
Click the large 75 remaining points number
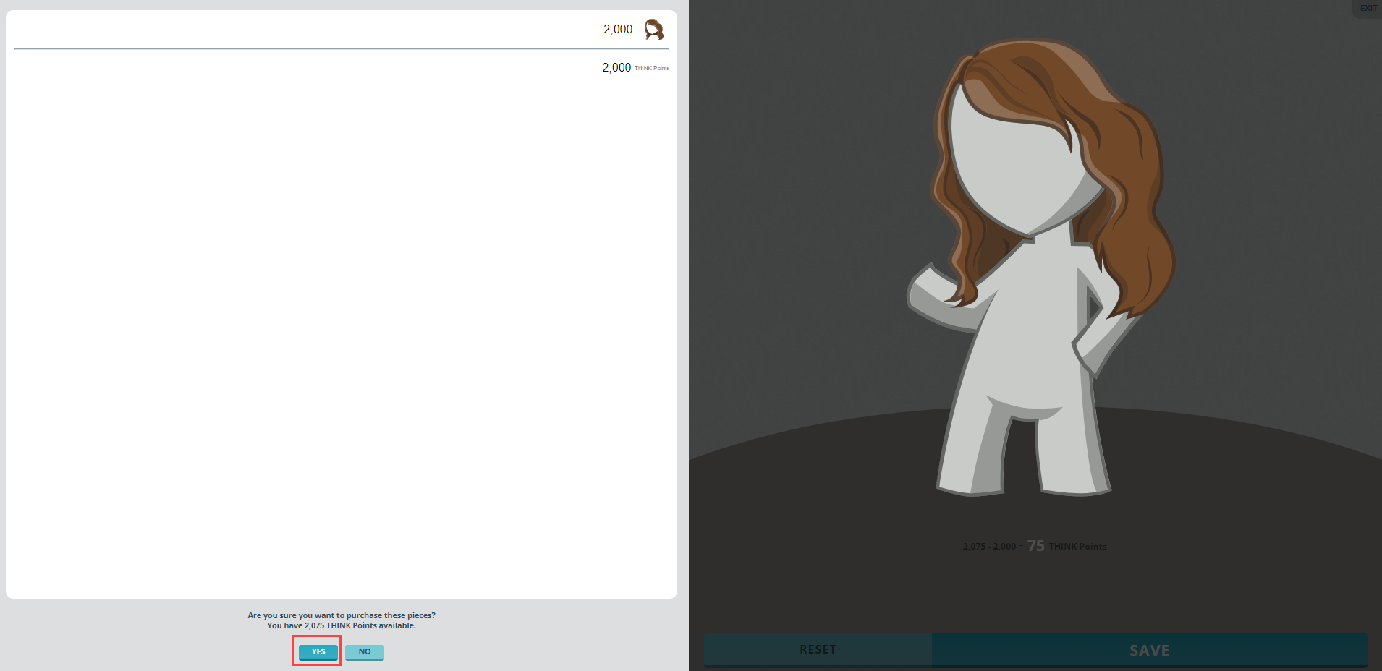(x=1036, y=546)
